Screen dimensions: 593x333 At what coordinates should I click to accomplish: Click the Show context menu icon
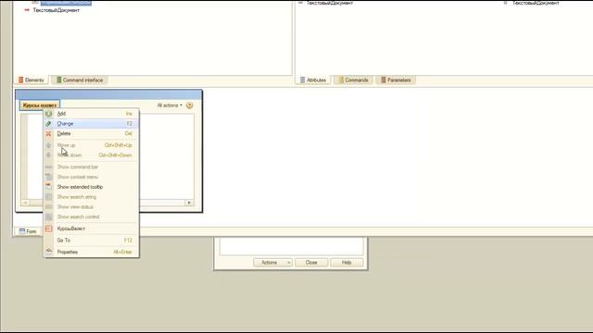point(49,177)
